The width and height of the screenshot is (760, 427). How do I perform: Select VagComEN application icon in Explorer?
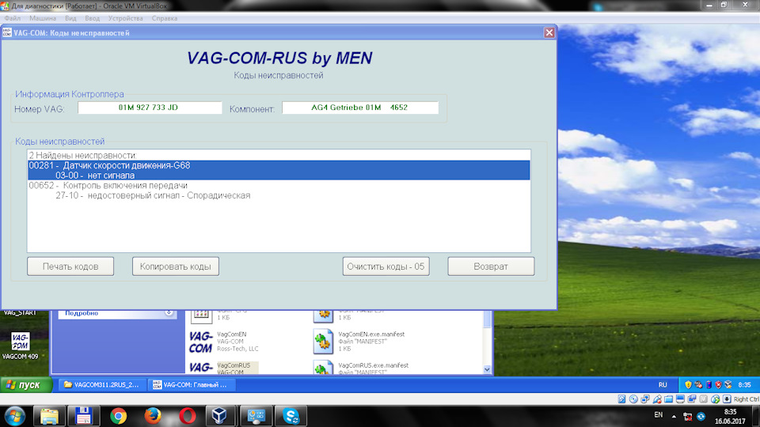pos(200,342)
